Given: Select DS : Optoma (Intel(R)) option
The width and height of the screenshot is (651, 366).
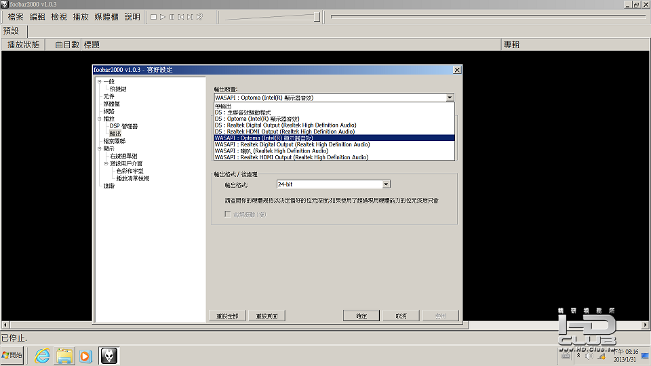Looking at the screenshot, I should [334, 119].
